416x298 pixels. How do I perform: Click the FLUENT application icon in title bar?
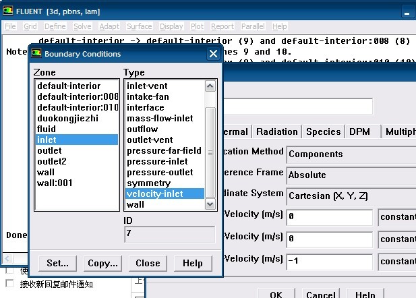click(x=8, y=11)
